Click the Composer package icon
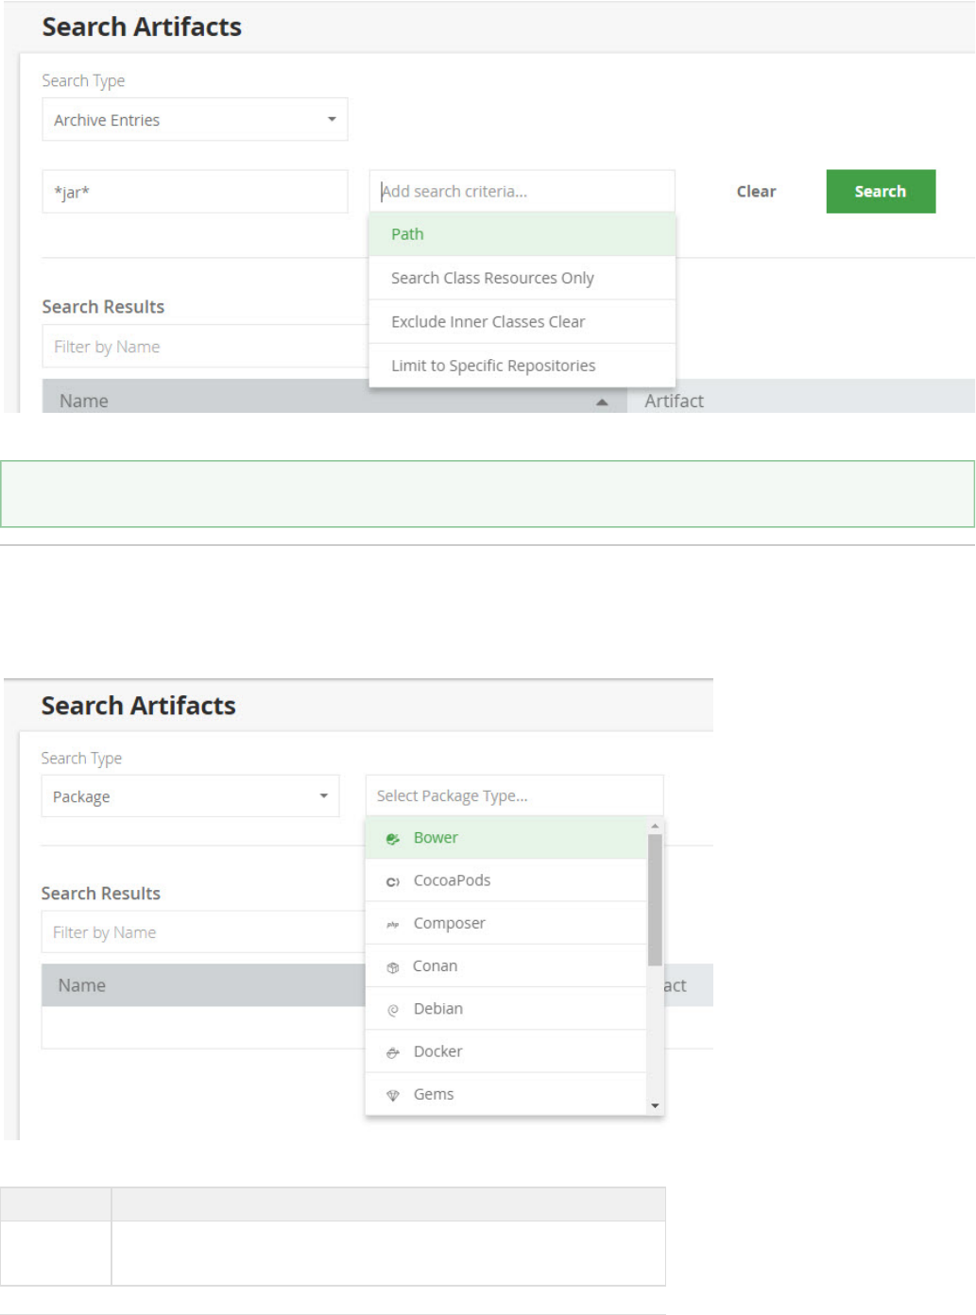 click(x=393, y=924)
